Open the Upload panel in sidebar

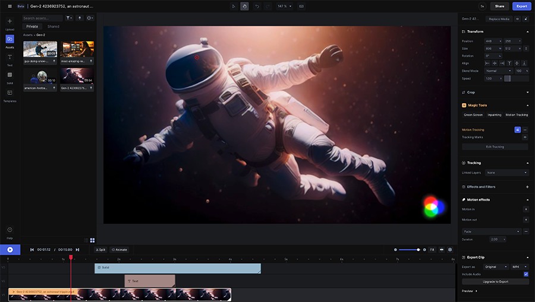[x=10, y=23]
